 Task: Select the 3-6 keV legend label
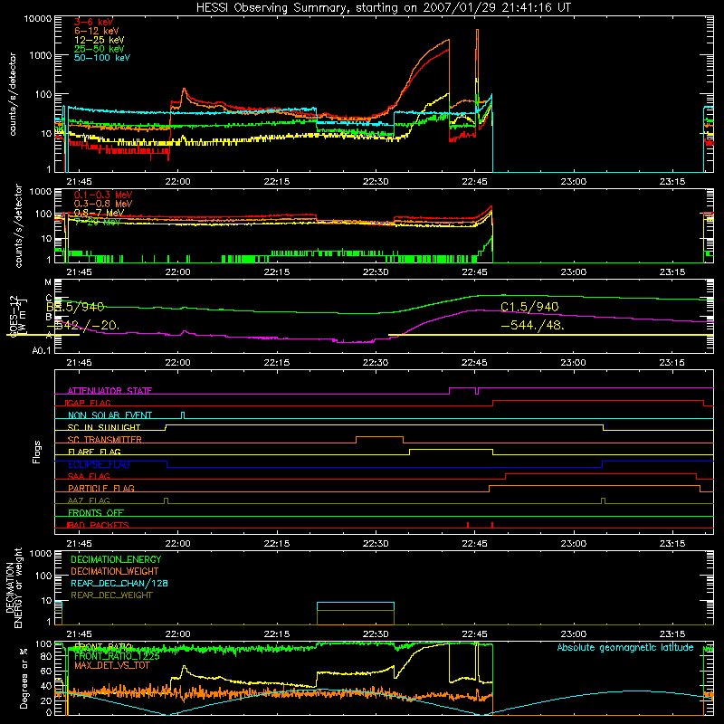point(93,22)
